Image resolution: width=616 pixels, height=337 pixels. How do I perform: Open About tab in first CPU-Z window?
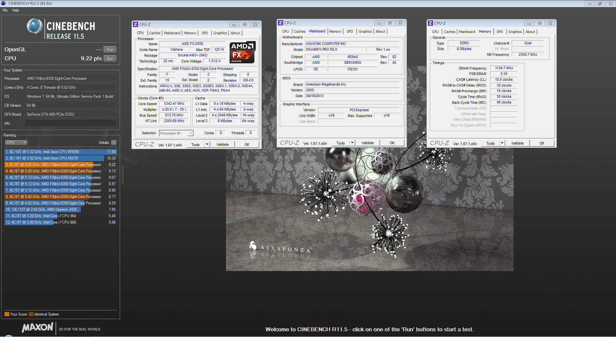pyautogui.click(x=235, y=33)
